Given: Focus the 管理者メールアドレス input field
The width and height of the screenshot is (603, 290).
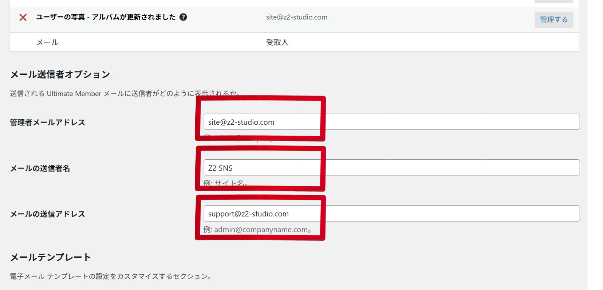Looking at the screenshot, I should click(391, 122).
